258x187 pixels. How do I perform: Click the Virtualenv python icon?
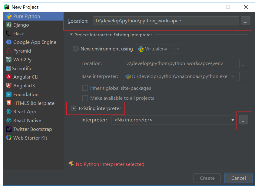click(141, 49)
